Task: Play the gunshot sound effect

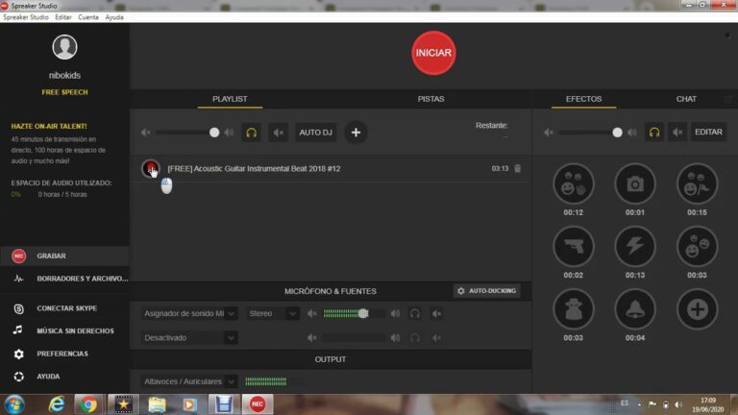Action: [x=574, y=247]
